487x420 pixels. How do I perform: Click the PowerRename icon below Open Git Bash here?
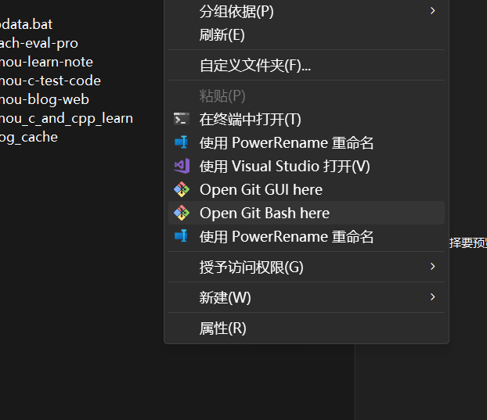point(182,237)
